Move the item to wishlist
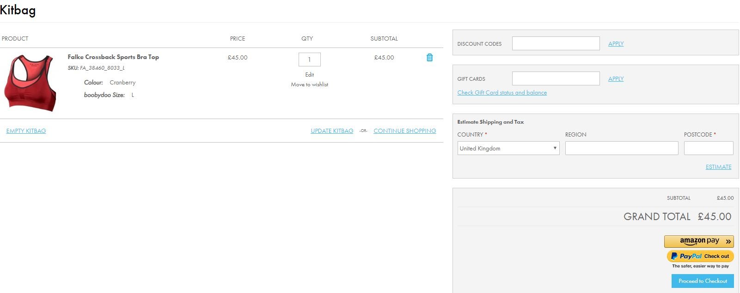The image size is (740, 293). [x=309, y=84]
